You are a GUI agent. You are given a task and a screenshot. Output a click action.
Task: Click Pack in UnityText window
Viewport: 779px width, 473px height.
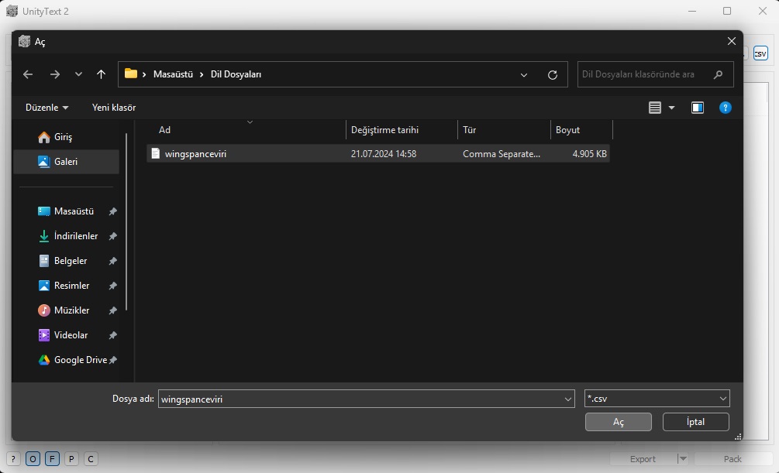point(732,459)
